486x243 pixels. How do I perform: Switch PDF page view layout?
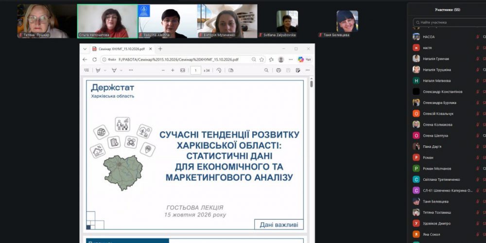pyautogui.click(x=231, y=70)
